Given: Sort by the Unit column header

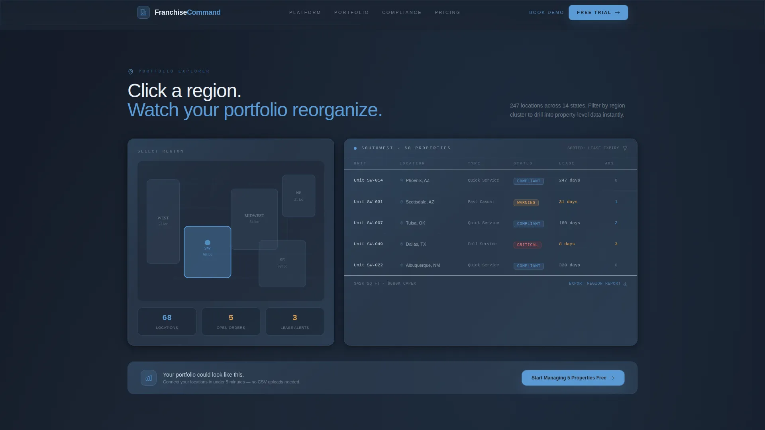Looking at the screenshot, I should (x=360, y=163).
